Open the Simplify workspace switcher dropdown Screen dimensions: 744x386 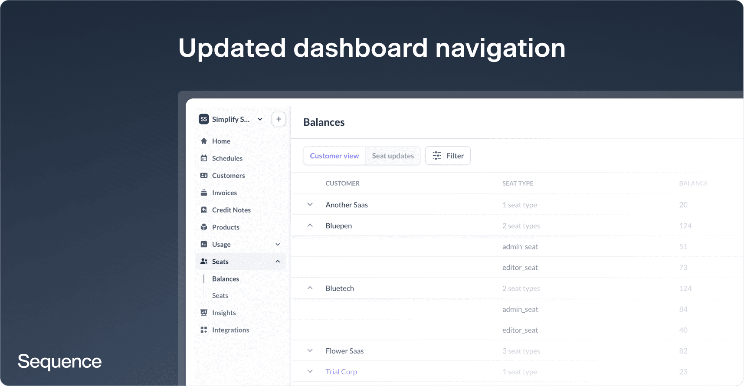tap(260, 119)
